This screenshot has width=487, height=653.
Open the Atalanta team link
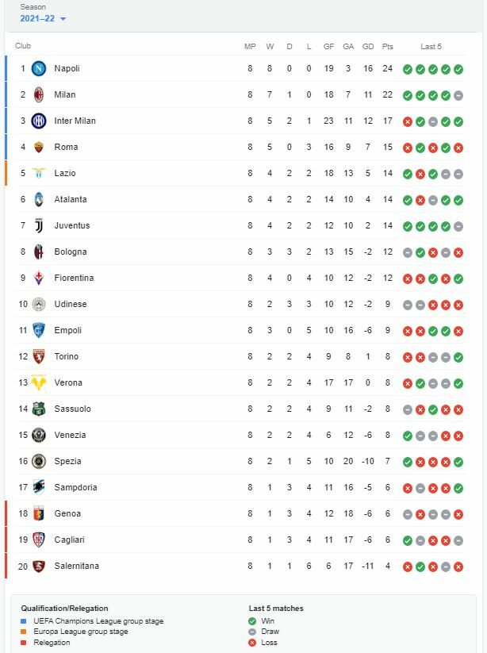pos(71,199)
